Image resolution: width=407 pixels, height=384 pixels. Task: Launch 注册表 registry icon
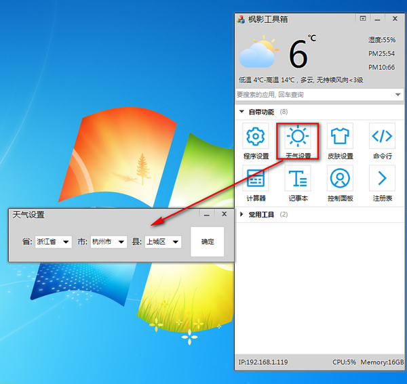382,178
